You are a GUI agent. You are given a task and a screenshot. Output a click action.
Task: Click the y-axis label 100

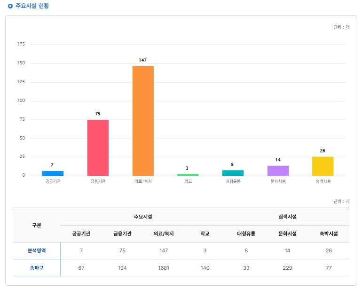pos(21,101)
